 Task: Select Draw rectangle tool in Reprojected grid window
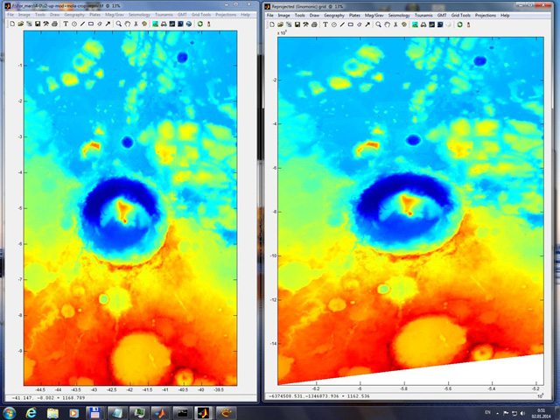351,24
